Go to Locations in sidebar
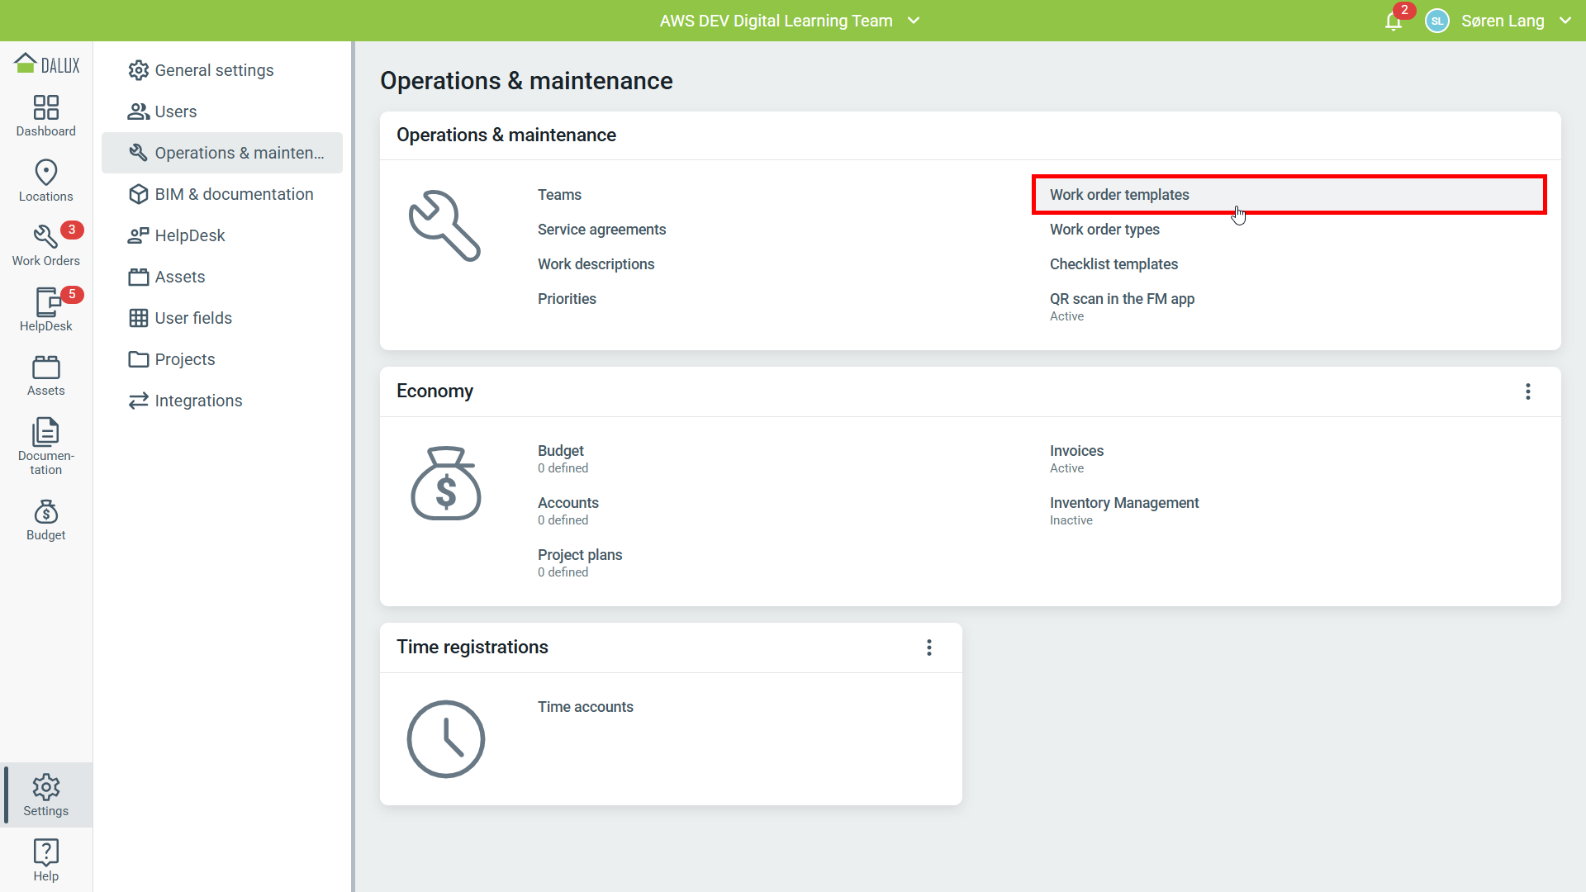Image resolution: width=1586 pixels, height=892 pixels. pyautogui.click(x=45, y=181)
